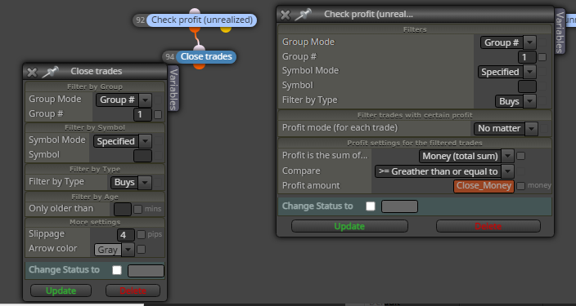Click Slippage value field
This screenshot has width=576, height=306.
pyautogui.click(x=126, y=234)
